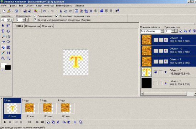This screenshot has width=196, height=129.
Task: Cut selection with the scissors icon
Action: click(x=61, y=11)
